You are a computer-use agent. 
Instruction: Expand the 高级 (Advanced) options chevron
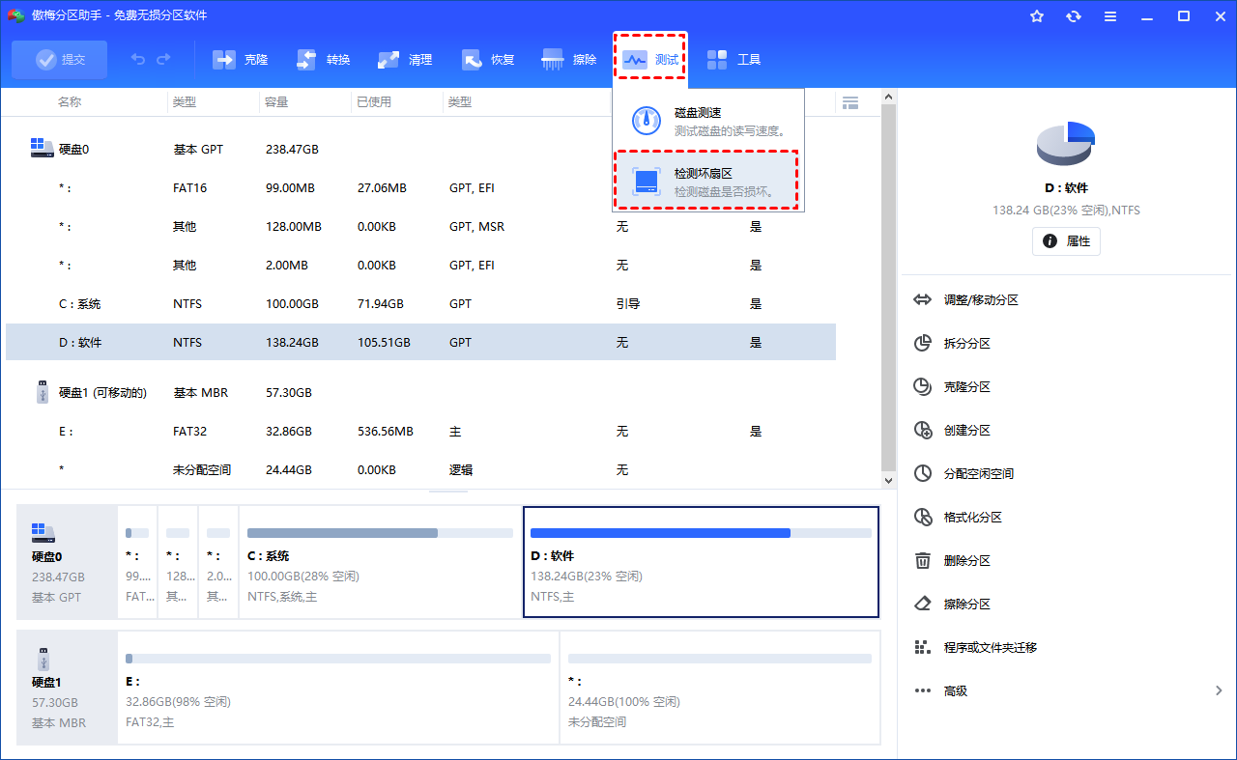click(1219, 690)
